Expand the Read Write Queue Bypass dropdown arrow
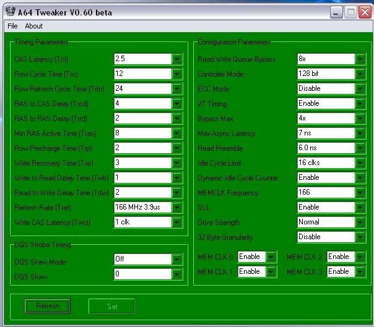The height and width of the screenshot is (327, 374). point(360,59)
